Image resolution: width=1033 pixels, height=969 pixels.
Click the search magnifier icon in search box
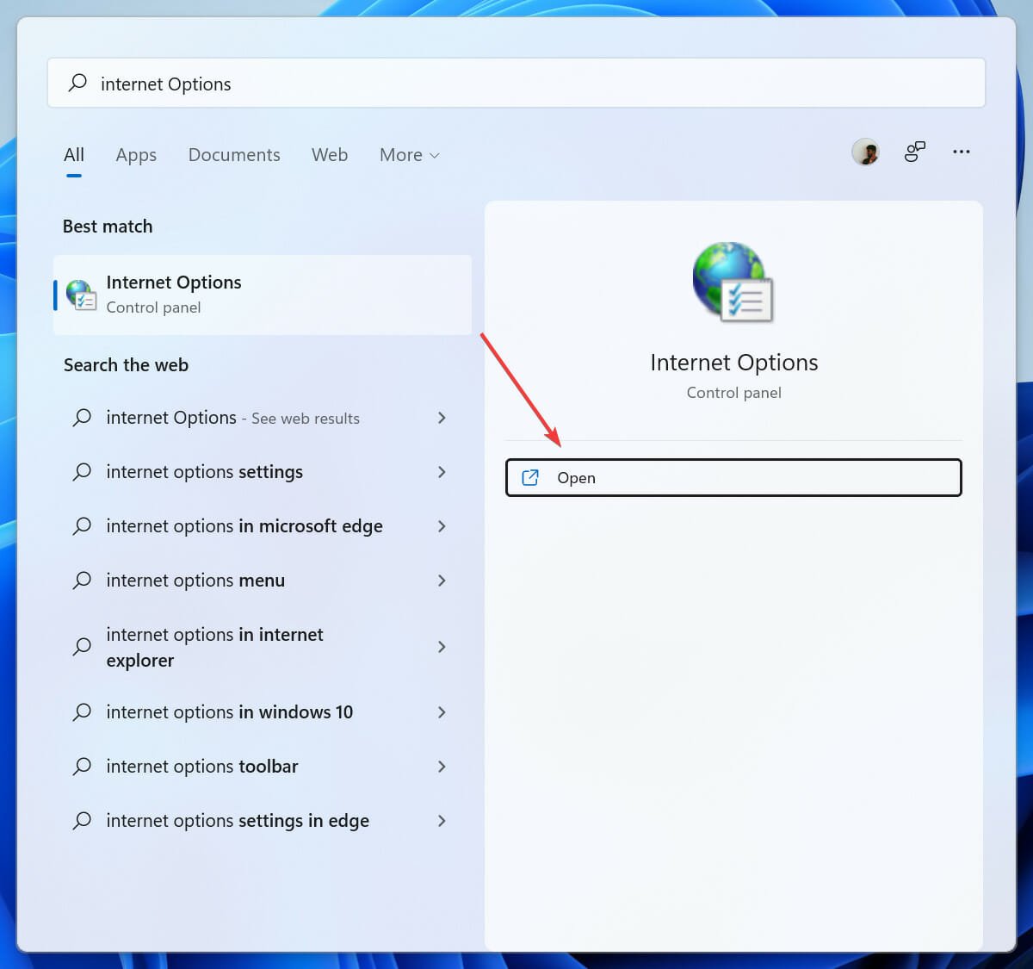(x=77, y=83)
